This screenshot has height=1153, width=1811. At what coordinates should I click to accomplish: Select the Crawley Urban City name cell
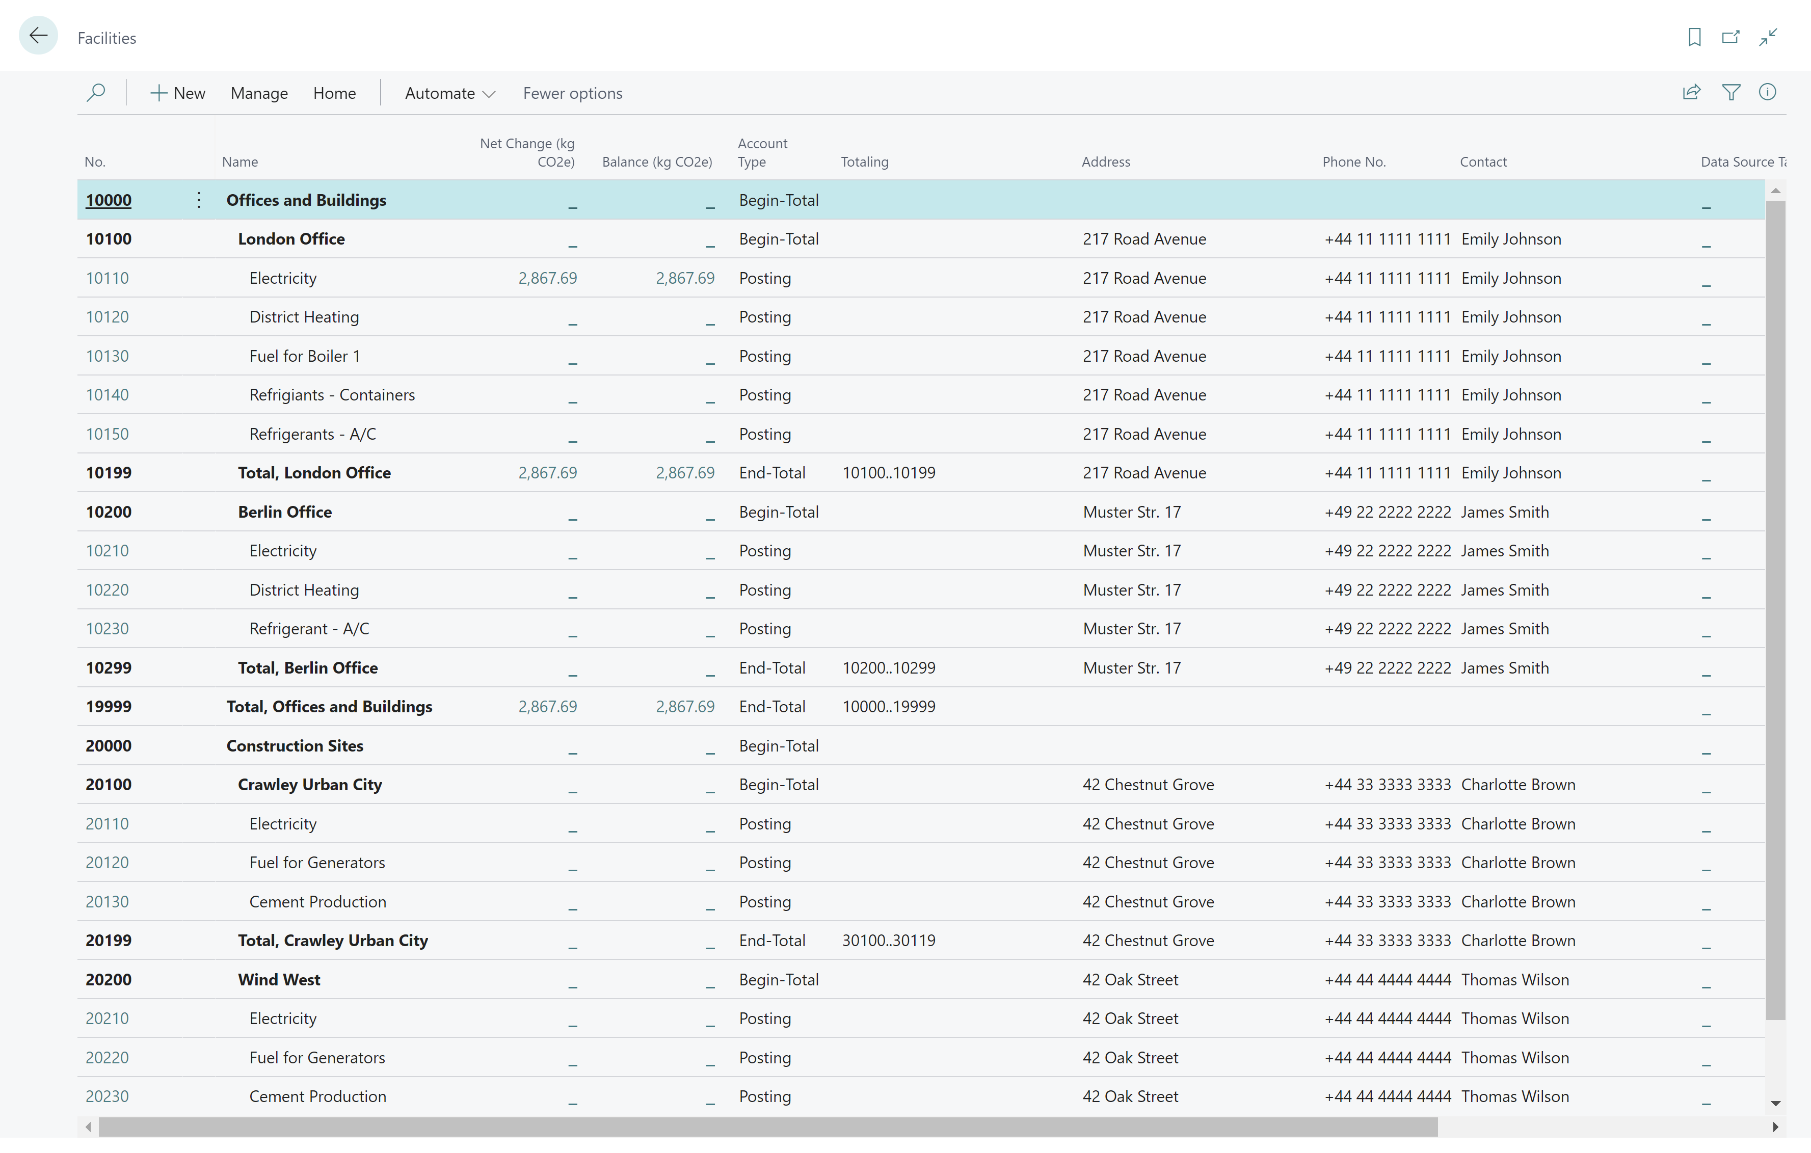(310, 785)
